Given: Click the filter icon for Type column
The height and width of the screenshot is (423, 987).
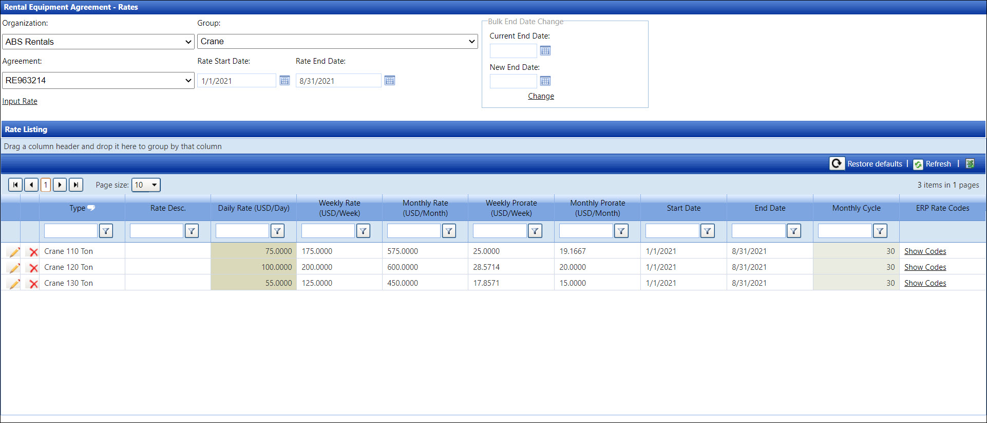Looking at the screenshot, I should point(106,231).
